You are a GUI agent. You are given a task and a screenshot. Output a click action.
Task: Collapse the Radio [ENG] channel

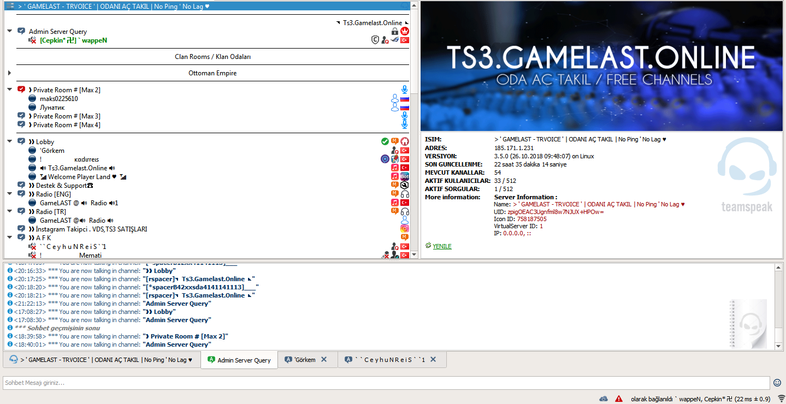pyautogui.click(x=10, y=194)
